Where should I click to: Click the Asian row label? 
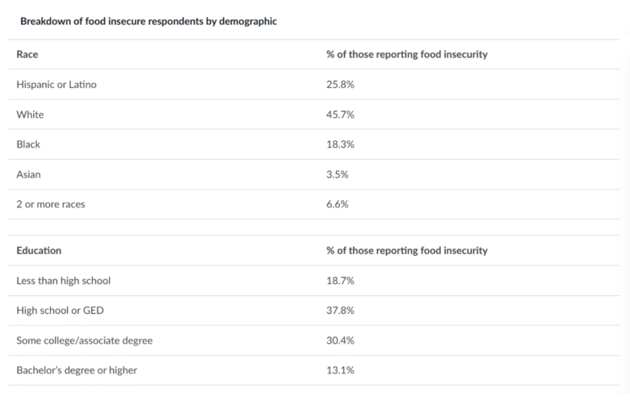(29, 174)
